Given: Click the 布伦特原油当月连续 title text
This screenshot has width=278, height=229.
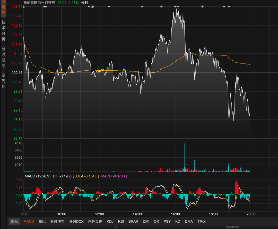Looking at the screenshot, I should point(39,3).
